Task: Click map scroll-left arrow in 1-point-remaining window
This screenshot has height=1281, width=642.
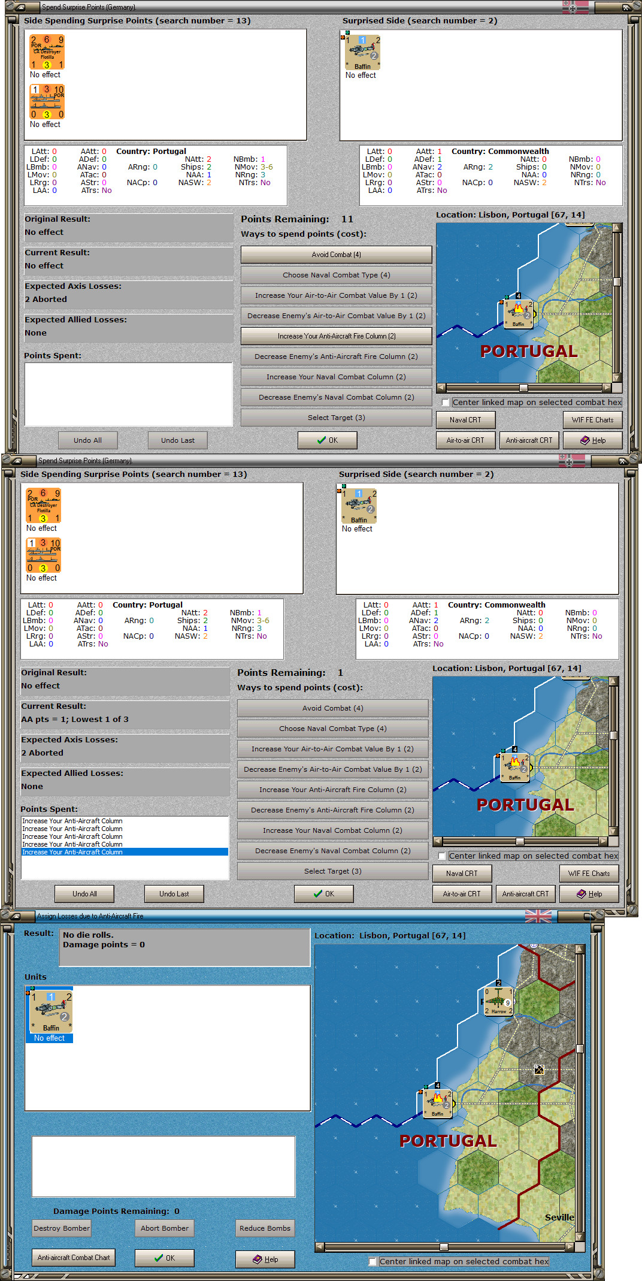Action: point(438,841)
